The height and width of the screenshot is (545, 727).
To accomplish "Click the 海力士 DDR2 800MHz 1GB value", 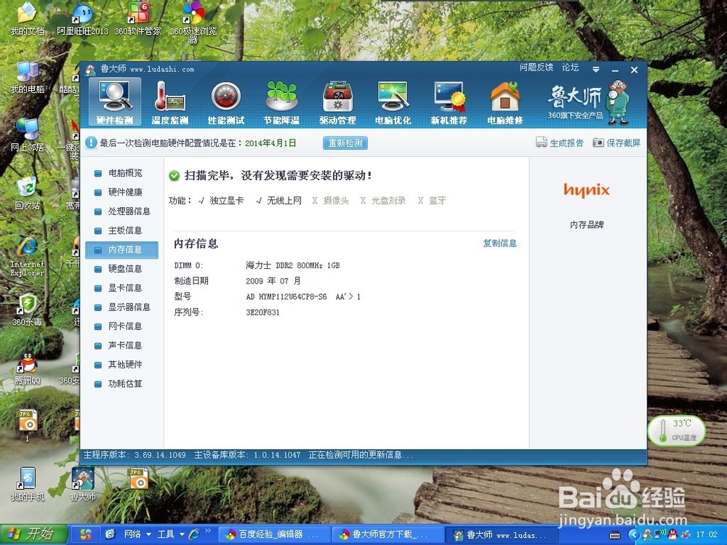I will 292,265.
